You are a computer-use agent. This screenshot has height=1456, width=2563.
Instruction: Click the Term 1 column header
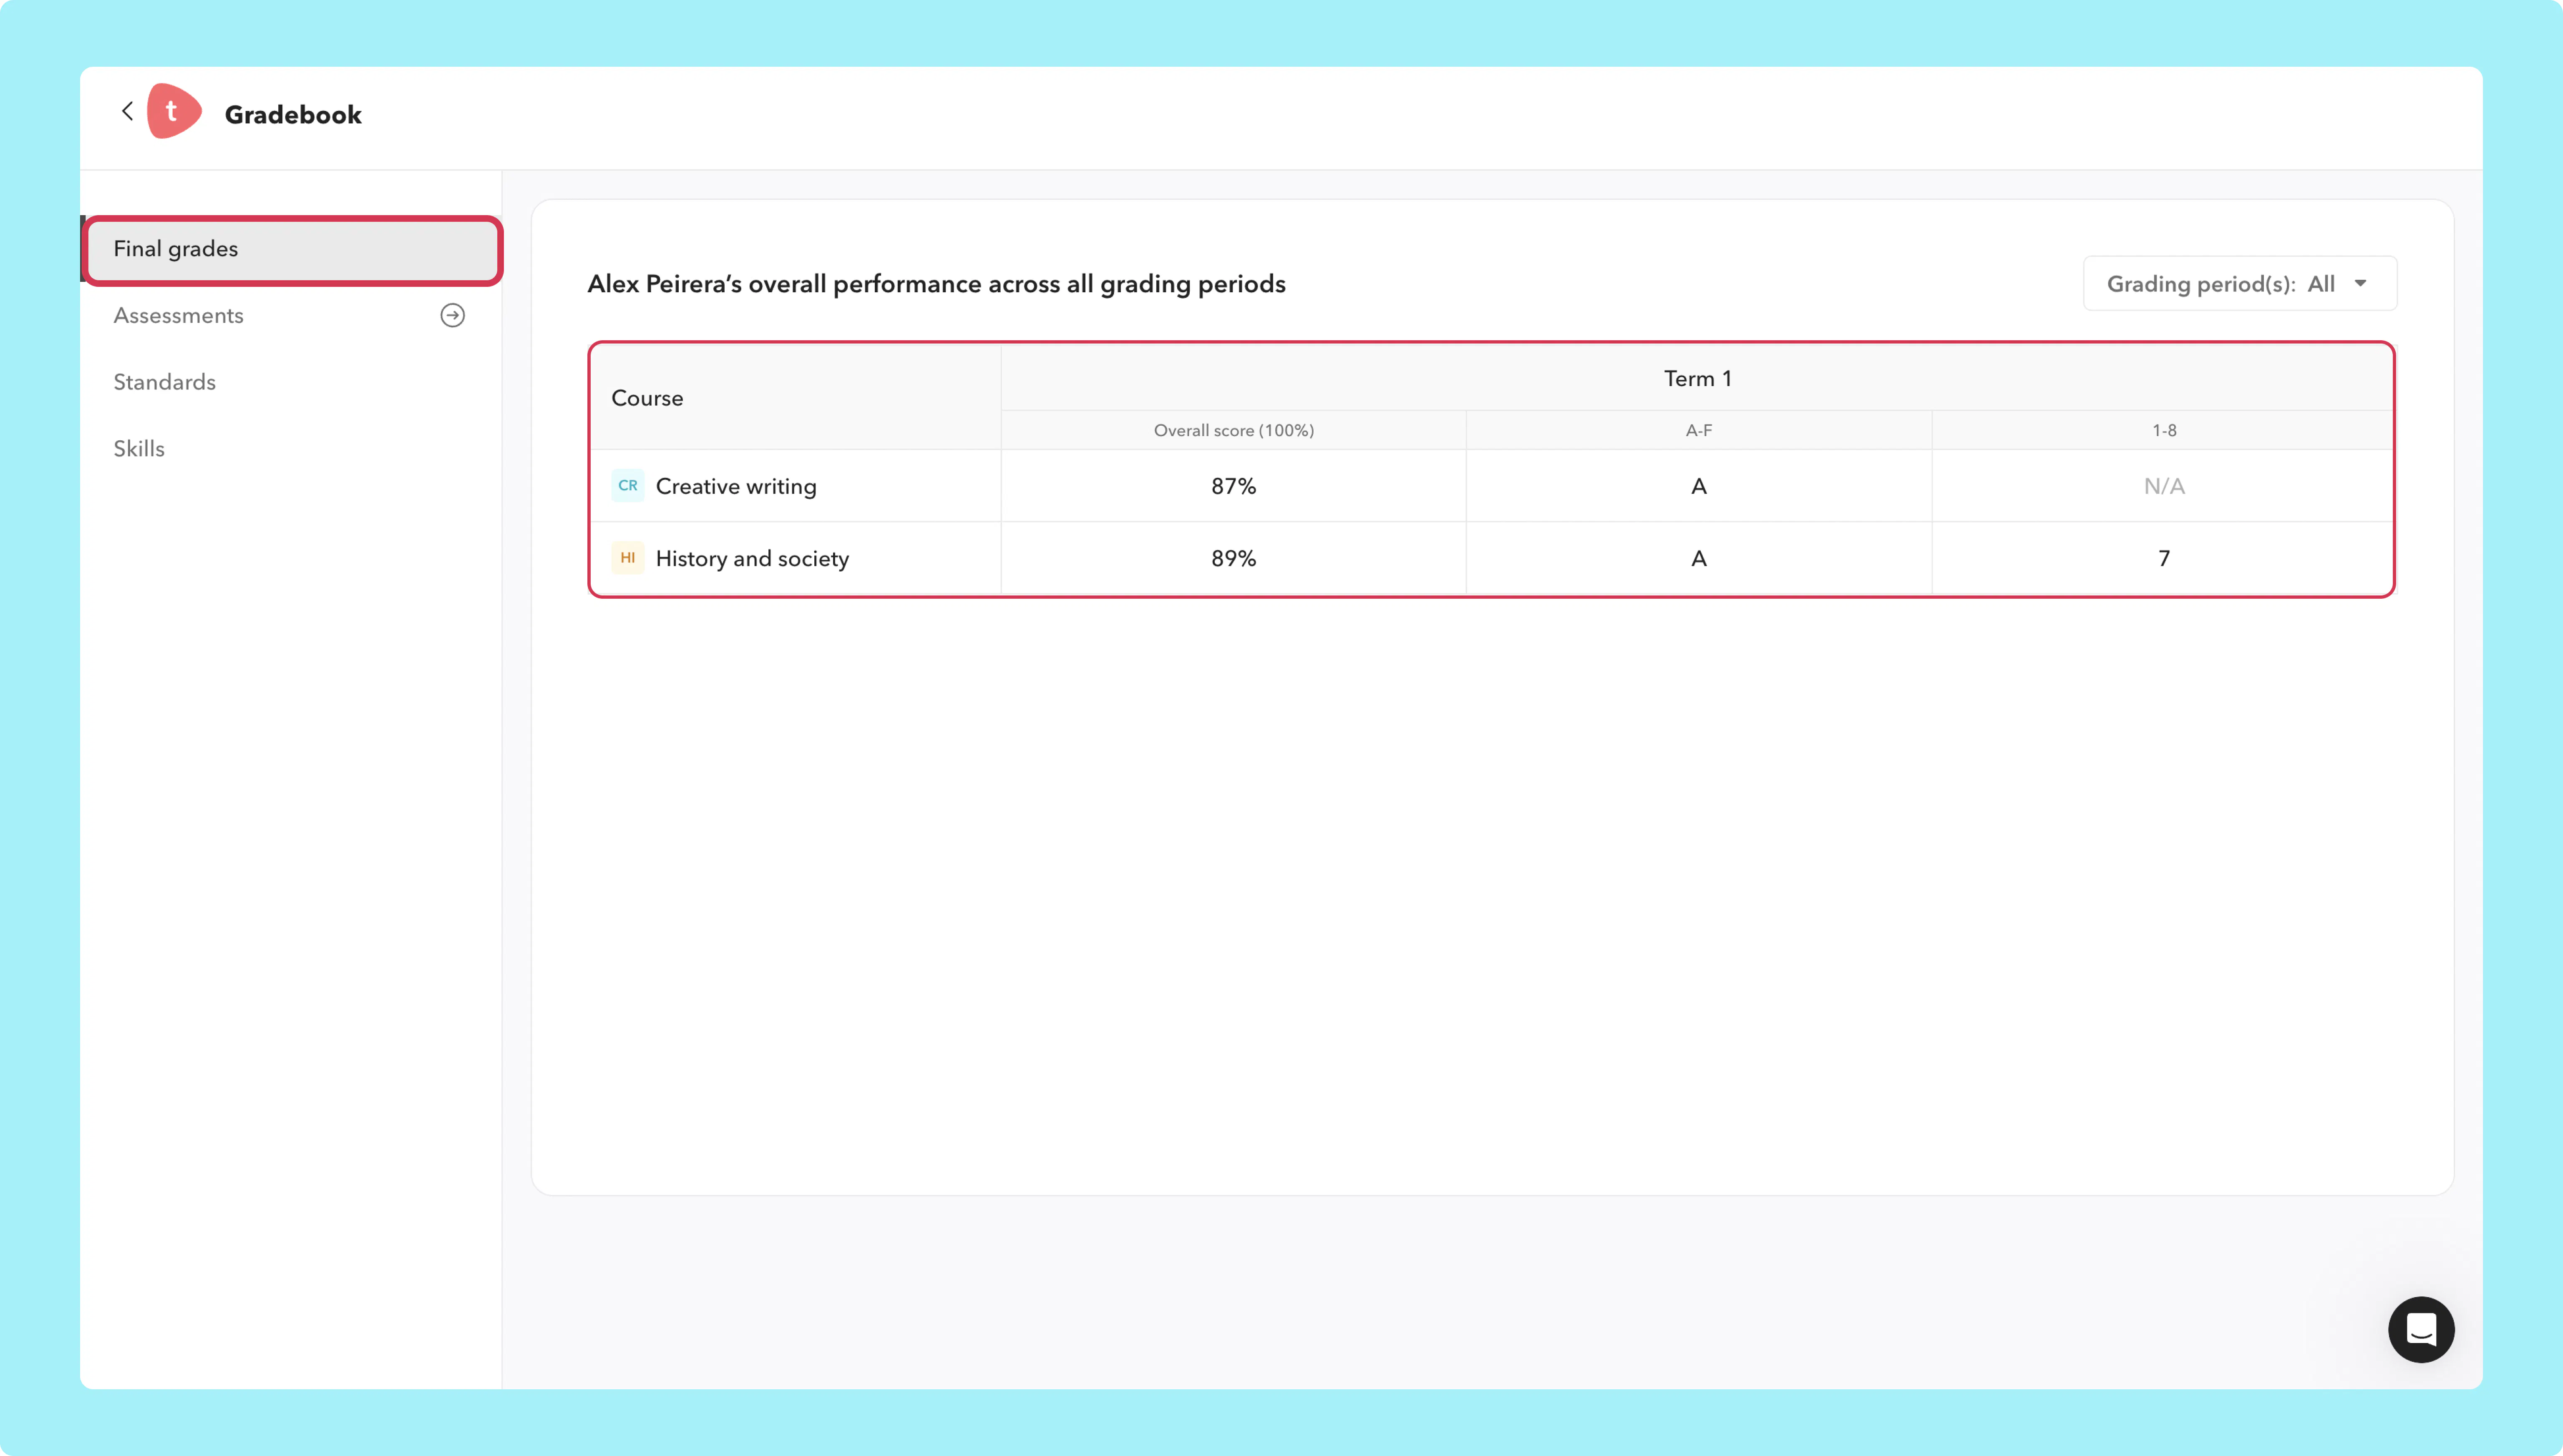click(x=1698, y=379)
